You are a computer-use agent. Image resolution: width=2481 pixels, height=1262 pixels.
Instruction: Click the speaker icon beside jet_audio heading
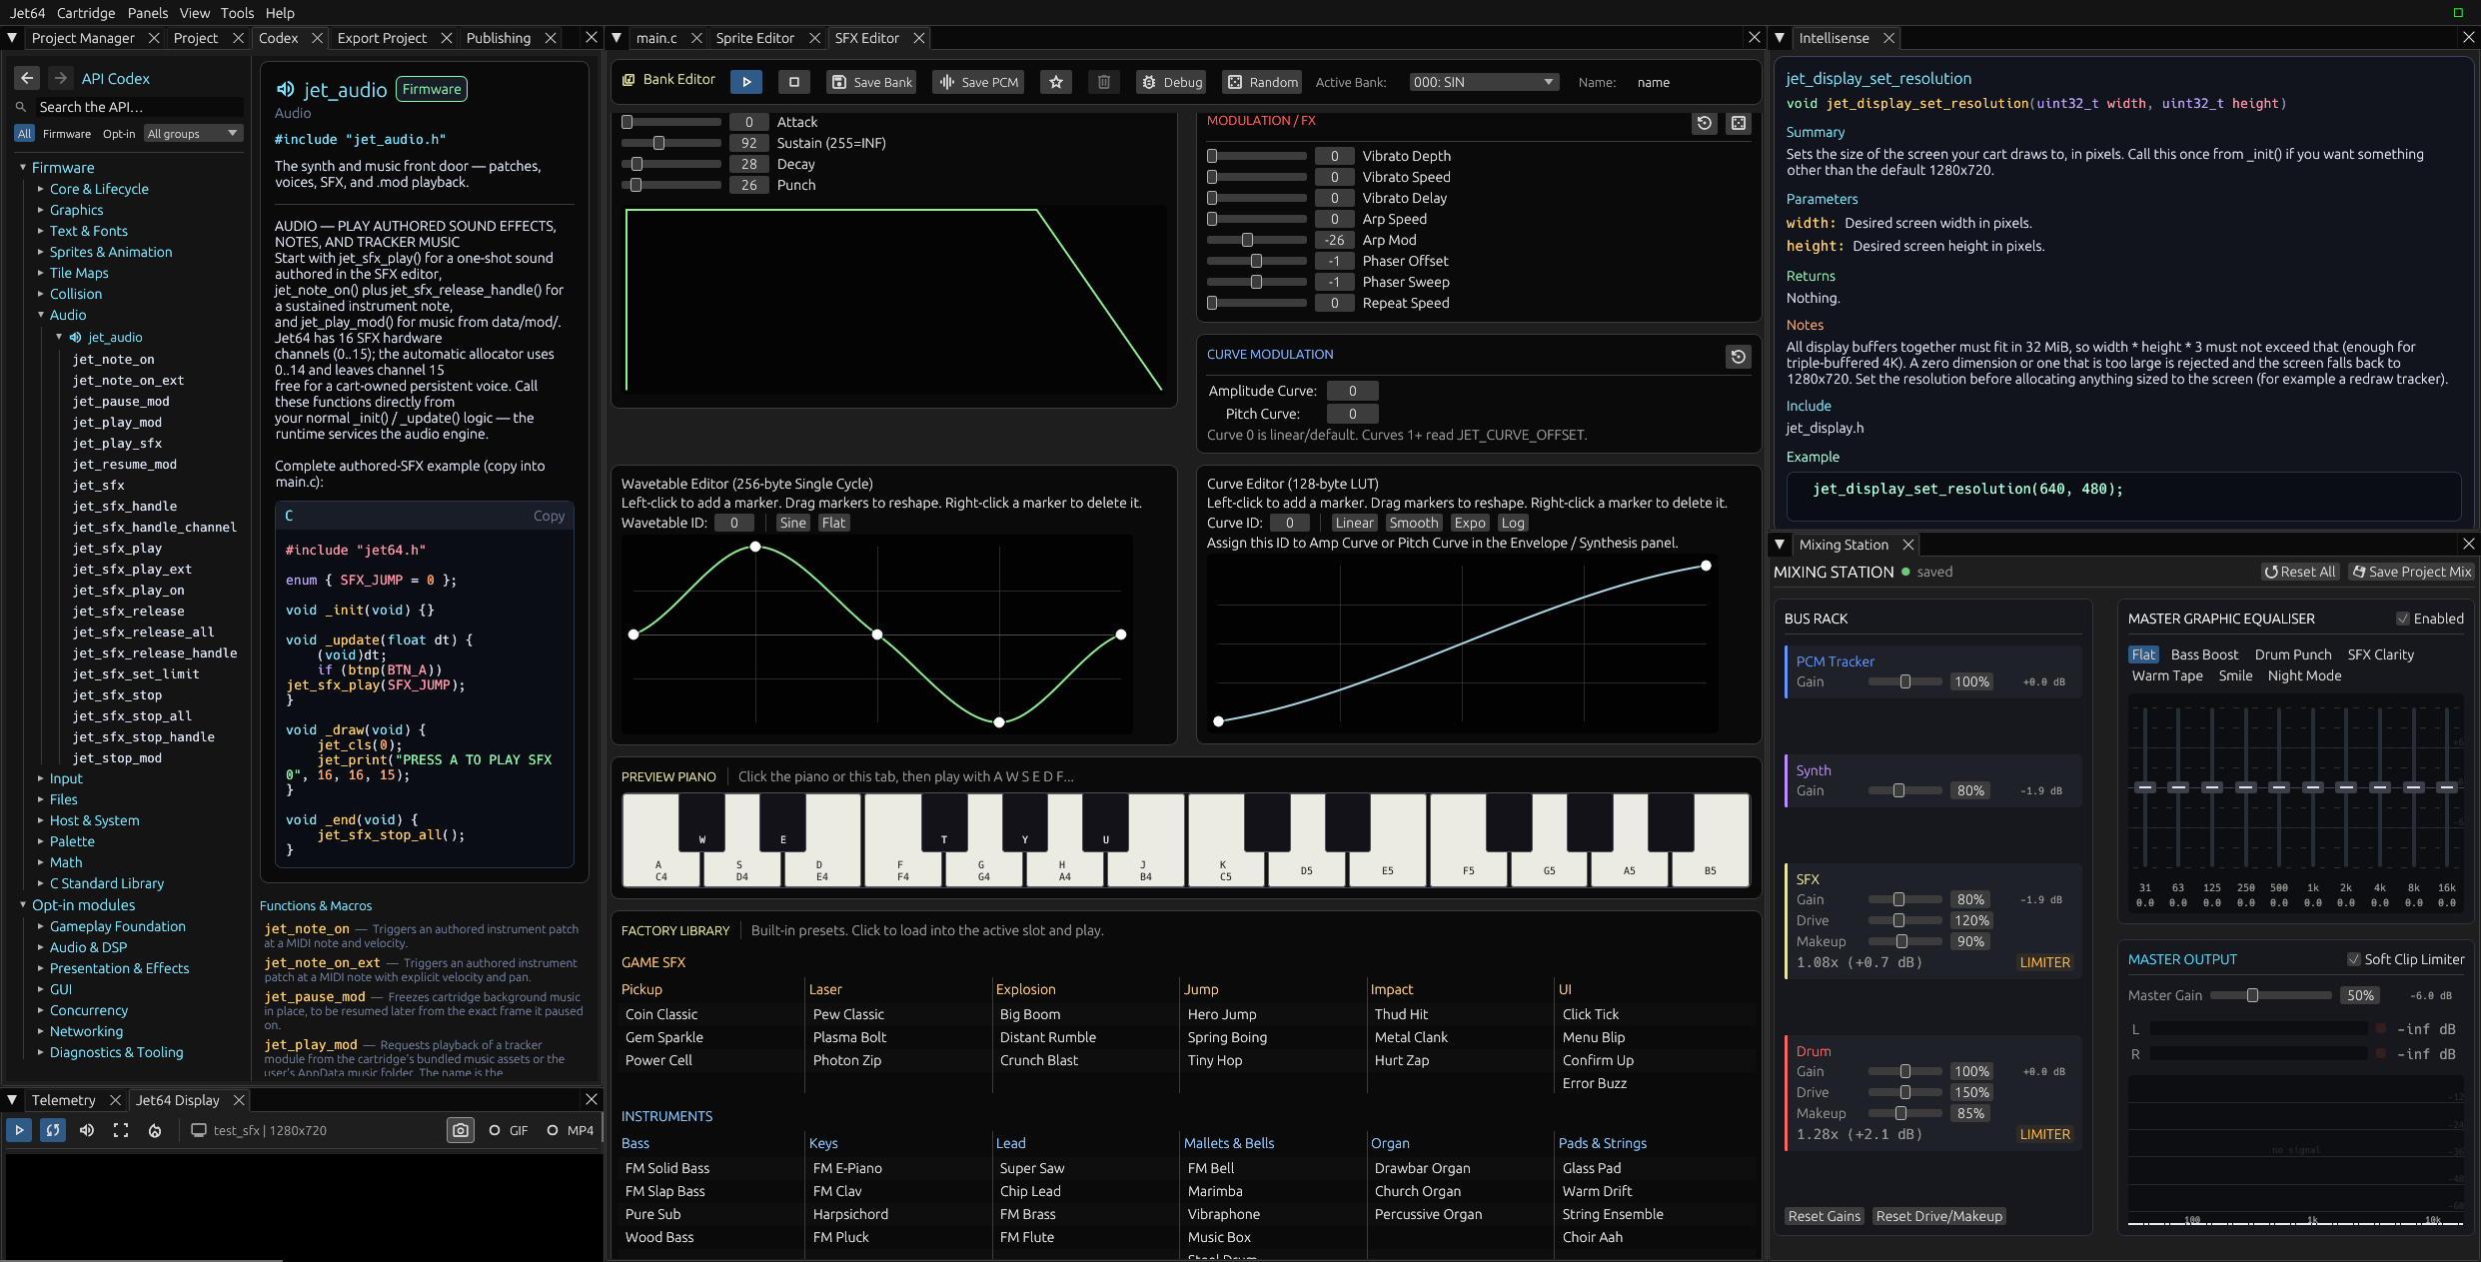286,89
